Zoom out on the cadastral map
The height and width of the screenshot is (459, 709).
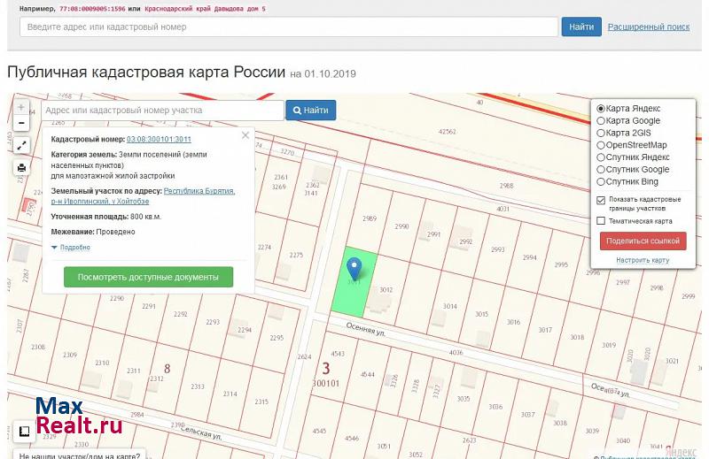(x=21, y=123)
